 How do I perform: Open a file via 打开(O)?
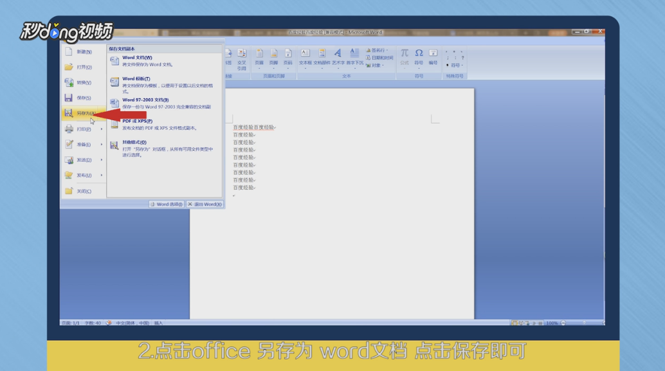pos(83,67)
